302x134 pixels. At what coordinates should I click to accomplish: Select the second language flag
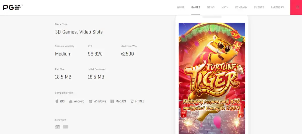[x=66, y=127]
